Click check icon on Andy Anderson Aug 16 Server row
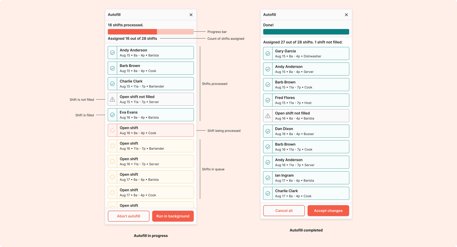Viewport: 457px width, 247px height. point(268,162)
